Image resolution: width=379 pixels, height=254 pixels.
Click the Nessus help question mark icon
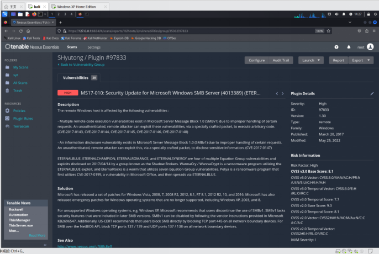pos(336,47)
